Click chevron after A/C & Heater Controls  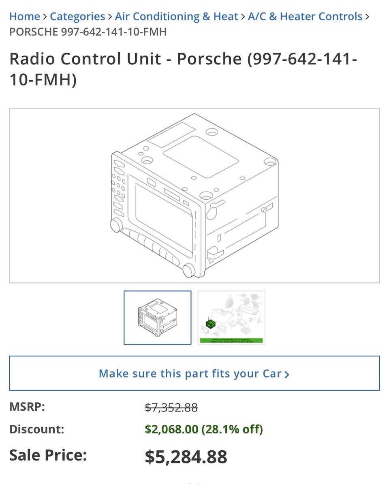367,17
